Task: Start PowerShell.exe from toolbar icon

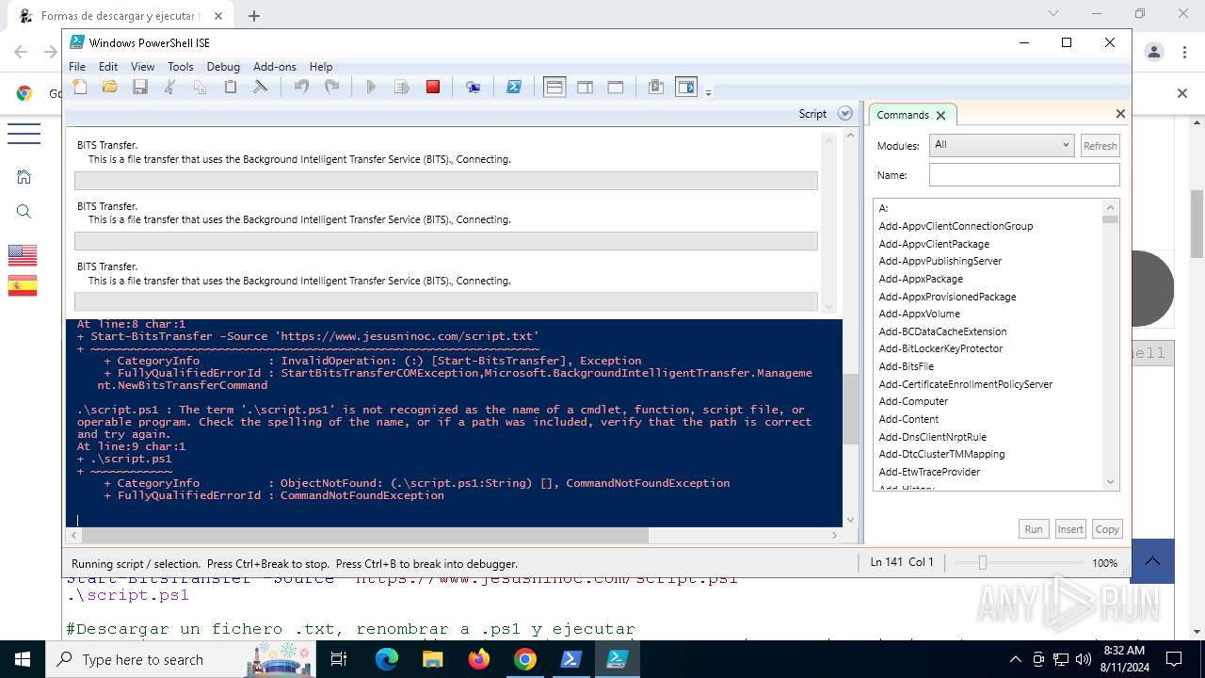Action: [x=514, y=88]
